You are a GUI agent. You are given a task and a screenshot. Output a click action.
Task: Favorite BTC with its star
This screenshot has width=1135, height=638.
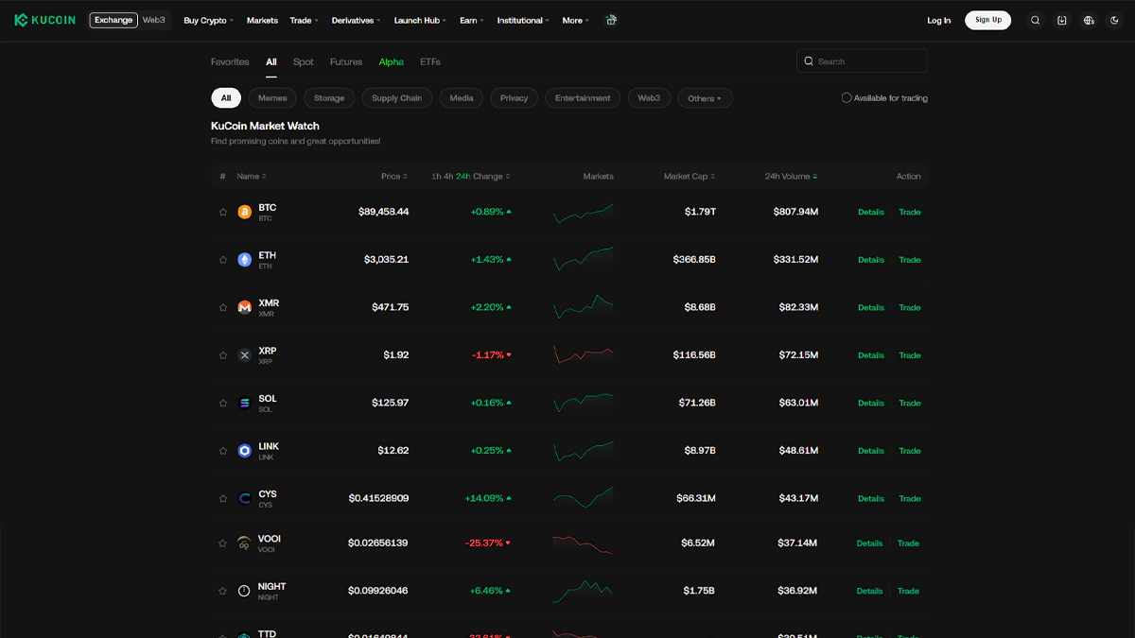click(223, 213)
